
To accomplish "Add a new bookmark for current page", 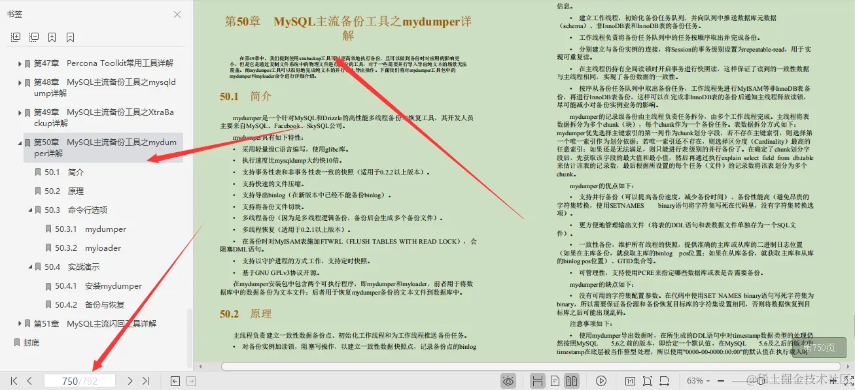I will [x=52, y=37].
